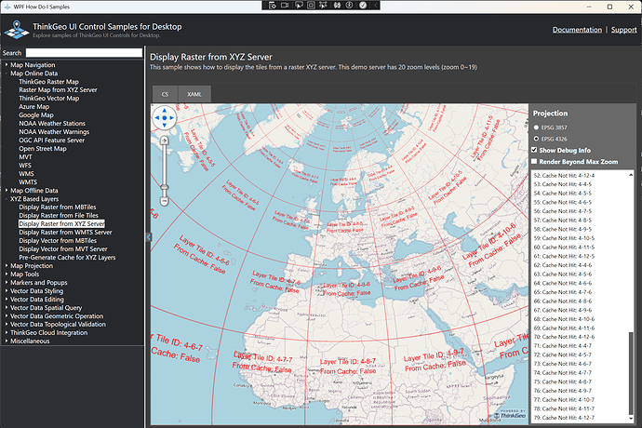
Task: Enable Render Beyond Max Zoom
Action: point(534,161)
